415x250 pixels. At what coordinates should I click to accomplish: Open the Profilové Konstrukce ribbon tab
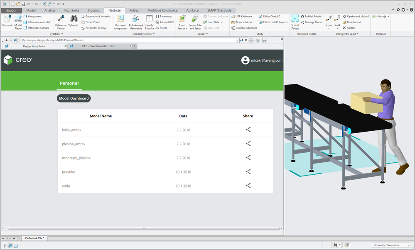click(162, 10)
